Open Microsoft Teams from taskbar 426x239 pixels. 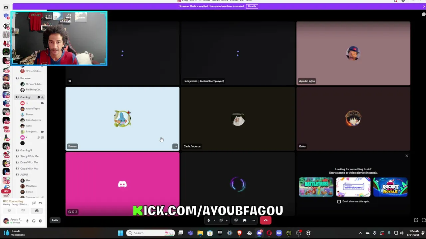point(190,233)
